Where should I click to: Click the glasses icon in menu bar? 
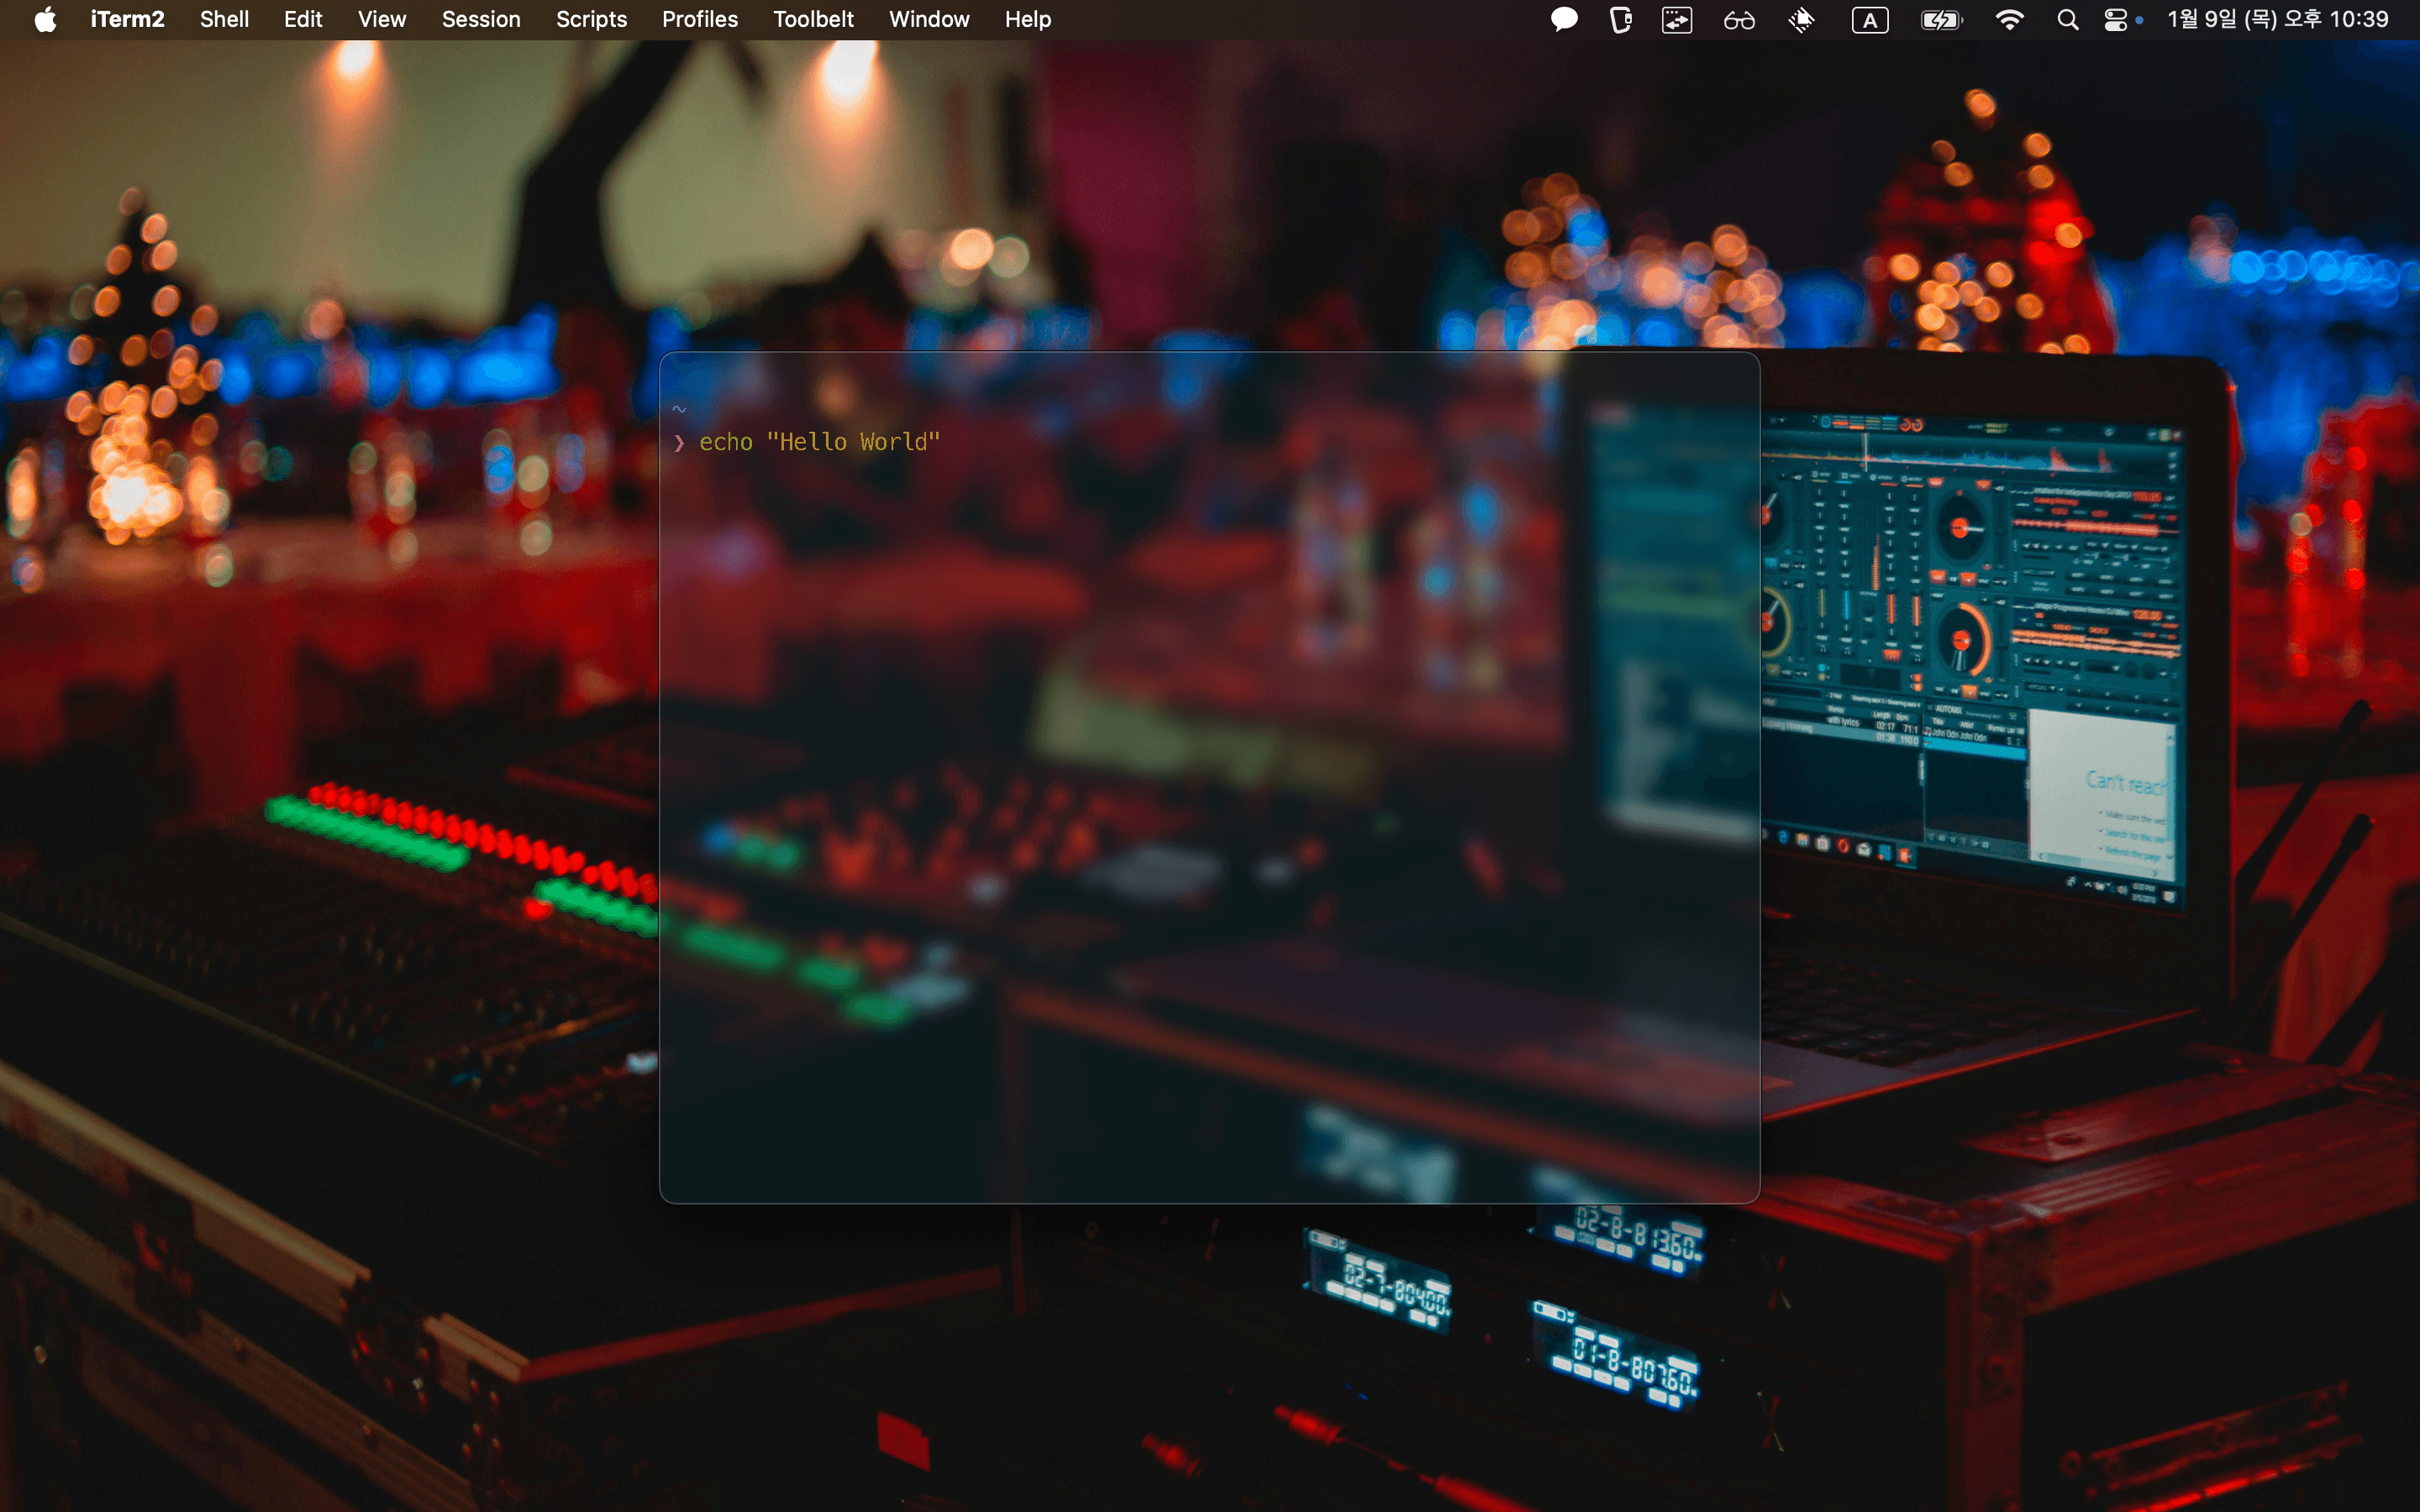(x=1739, y=20)
